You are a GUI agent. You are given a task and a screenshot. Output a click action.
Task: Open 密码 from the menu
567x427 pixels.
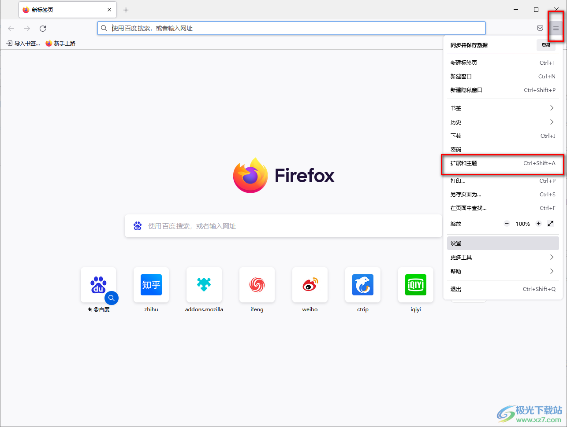pos(503,149)
